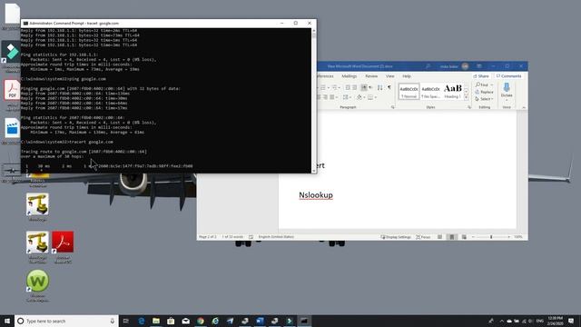
Task: Click the user account avatar in Word
Action: (465, 66)
